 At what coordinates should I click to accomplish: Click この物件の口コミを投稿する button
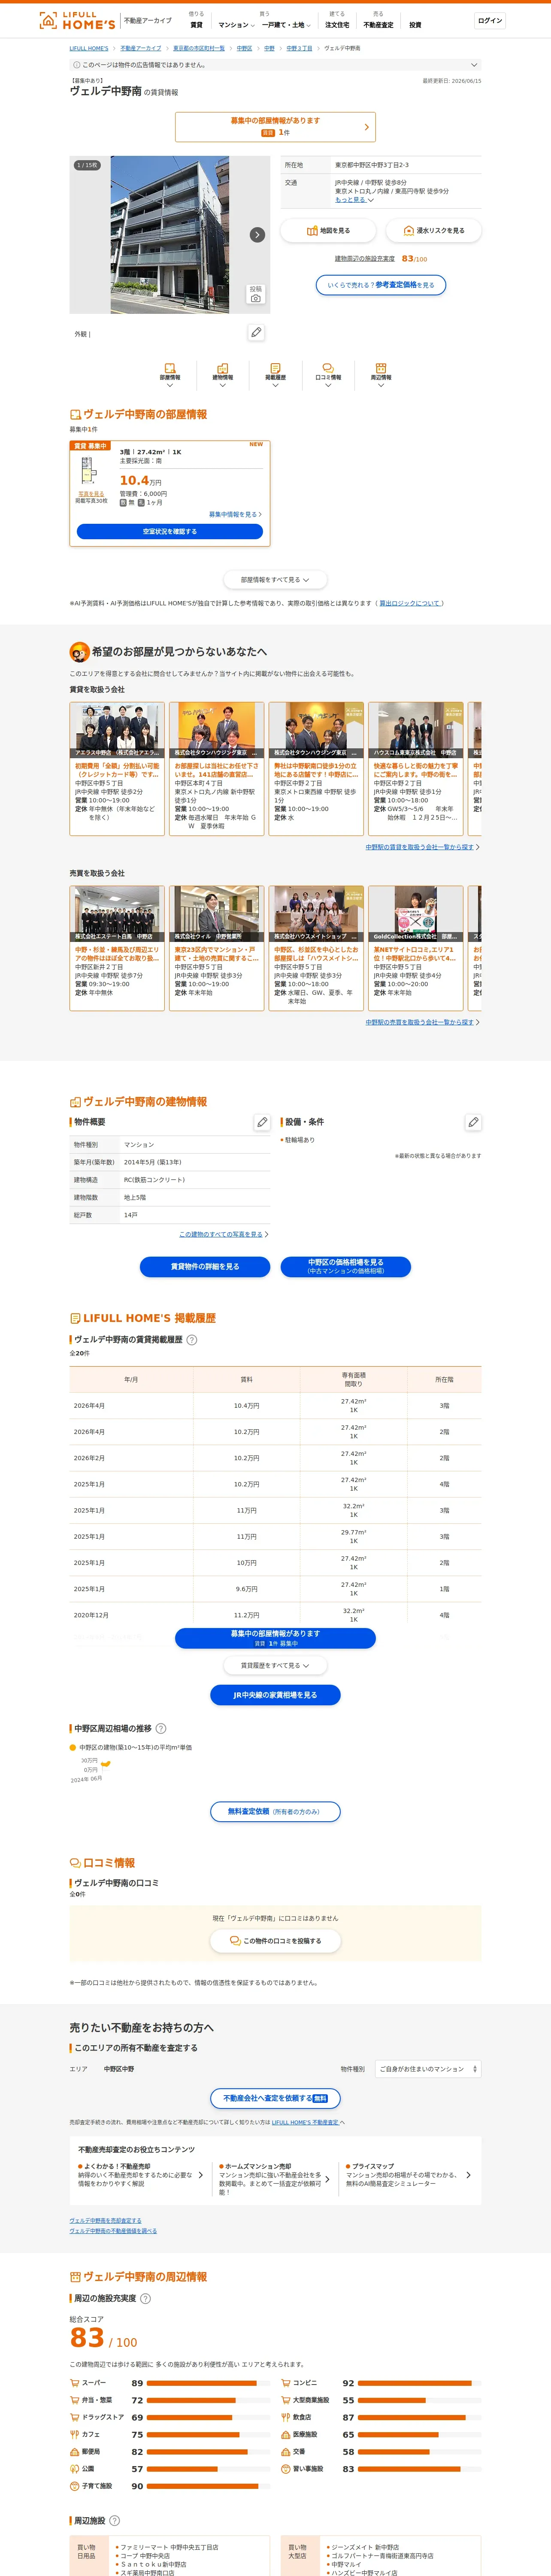(275, 1941)
